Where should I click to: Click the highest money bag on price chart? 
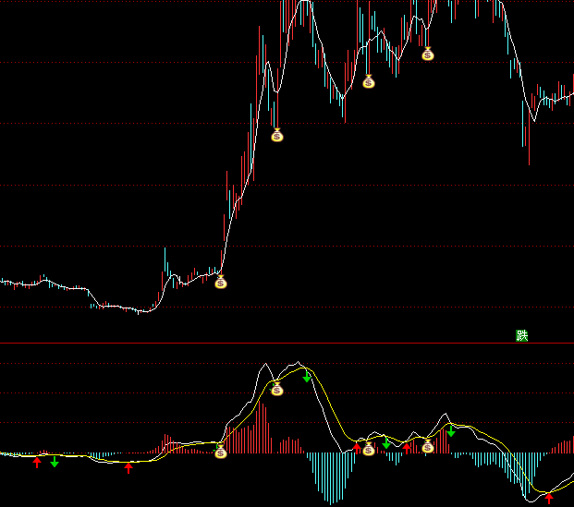(427, 54)
